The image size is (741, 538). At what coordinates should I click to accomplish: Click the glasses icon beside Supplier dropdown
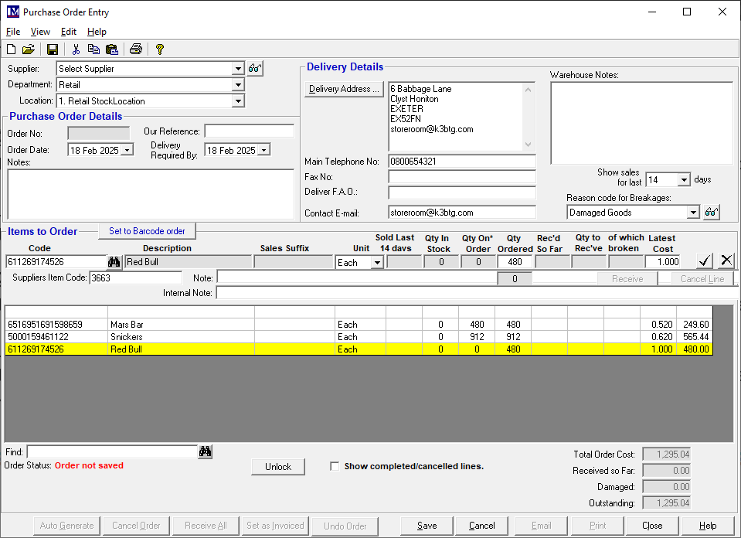pyautogui.click(x=256, y=69)
